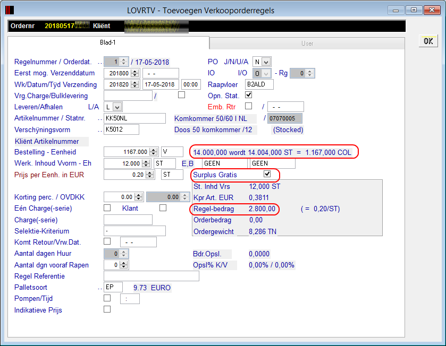
Task: Click the Eerst mog. Verzenddatum week spinner
Action: (135, 73)
